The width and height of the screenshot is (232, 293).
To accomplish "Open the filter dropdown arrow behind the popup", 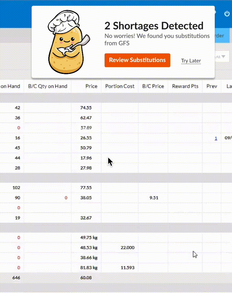I will coord(223,57).
